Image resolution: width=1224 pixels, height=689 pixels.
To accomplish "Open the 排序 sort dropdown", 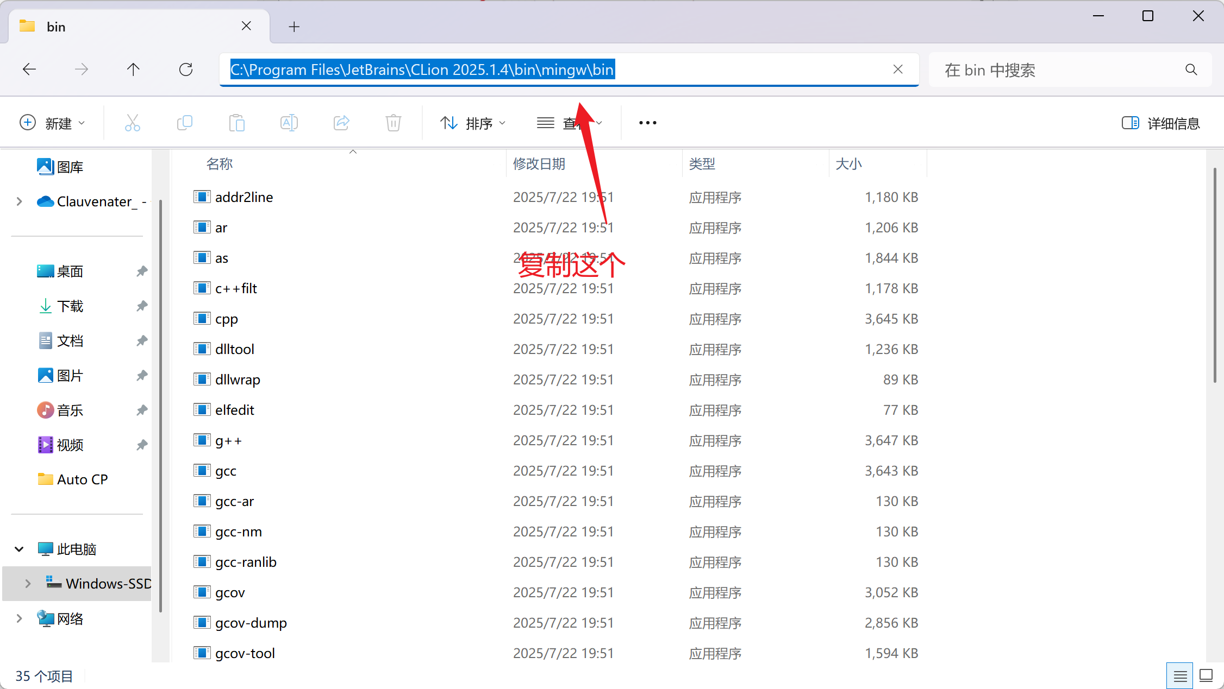I will click(x=472, y=123).
